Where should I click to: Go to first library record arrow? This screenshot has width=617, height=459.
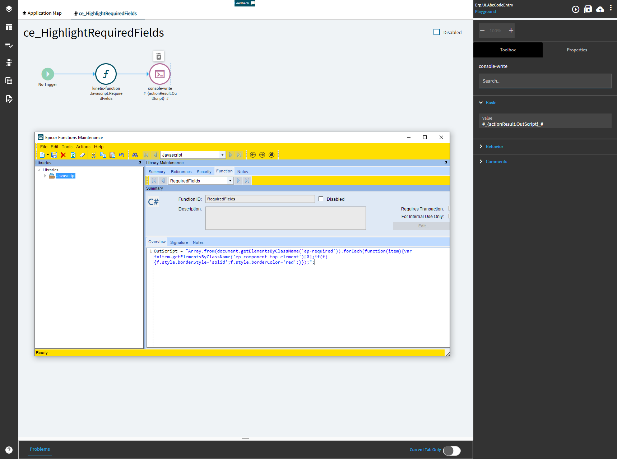tap(146, 155)
